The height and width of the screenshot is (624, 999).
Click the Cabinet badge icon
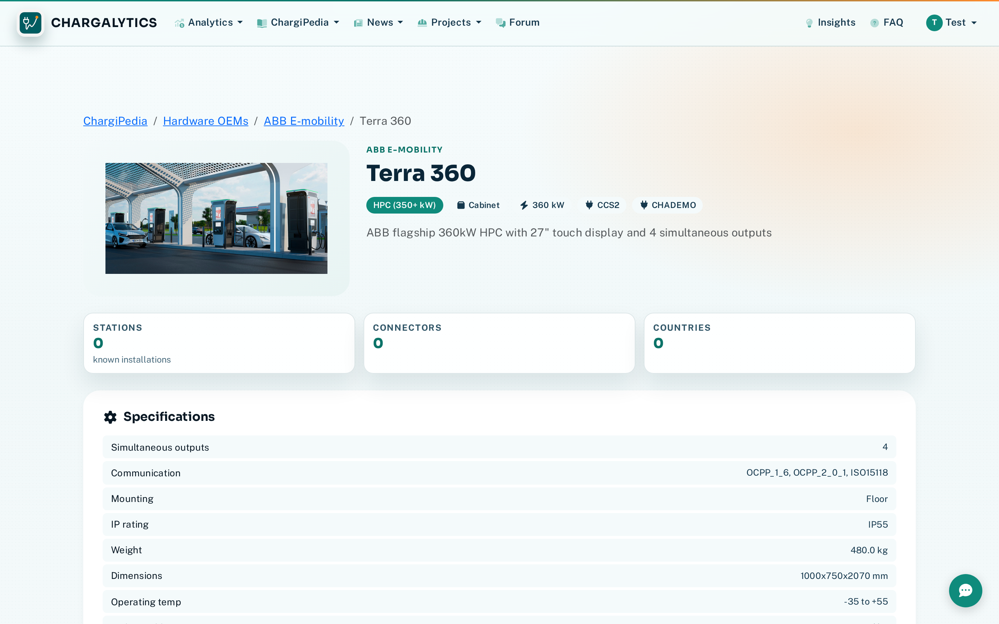coord(461,205)
